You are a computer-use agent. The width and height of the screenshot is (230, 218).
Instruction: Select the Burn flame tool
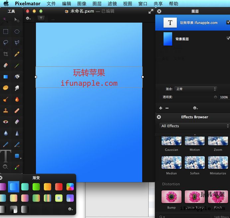tap(17, 99)
